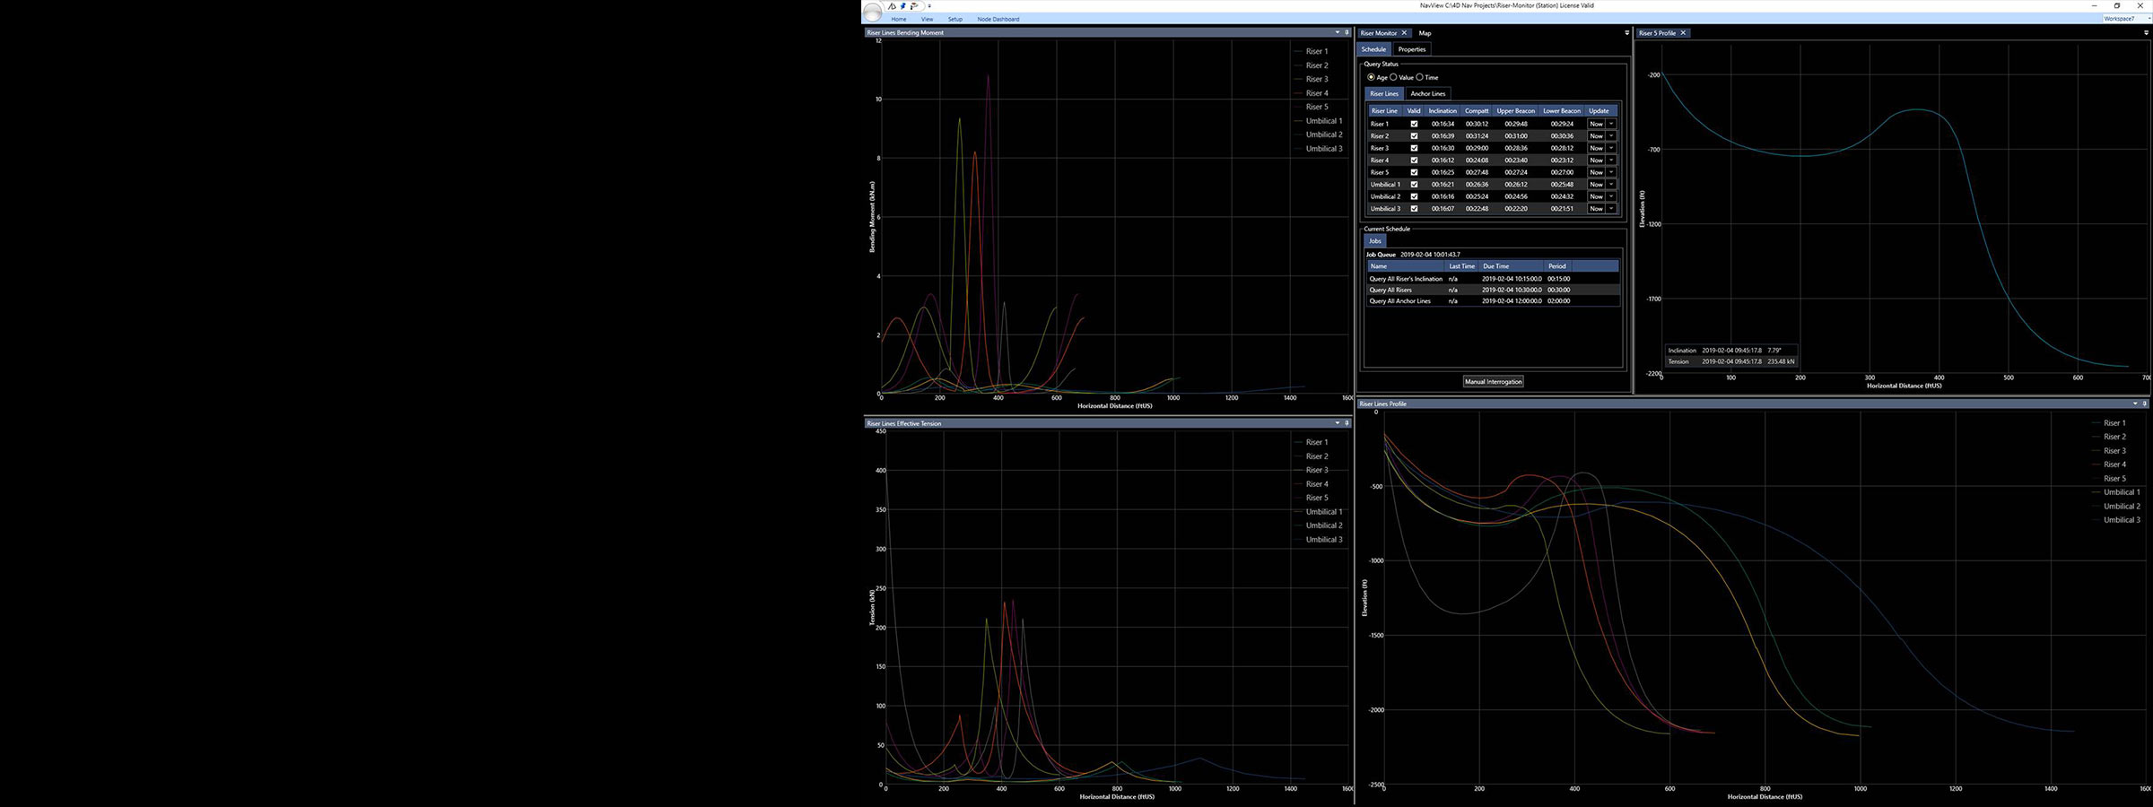This screenshot has width=2153, height=807.
Task: Select the Value query status radio button
Action: click(x=1394, y=77)
